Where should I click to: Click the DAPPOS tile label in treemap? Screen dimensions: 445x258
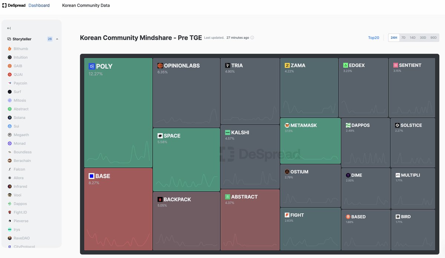pos(360,125)
